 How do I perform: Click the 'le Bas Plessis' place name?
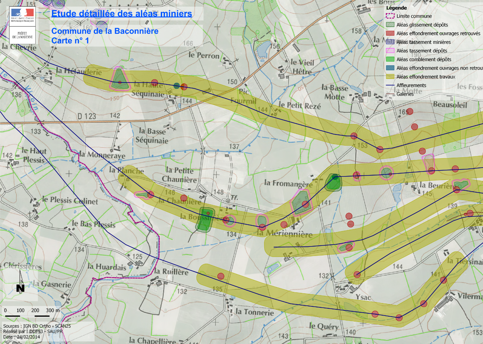pos(94,224)
